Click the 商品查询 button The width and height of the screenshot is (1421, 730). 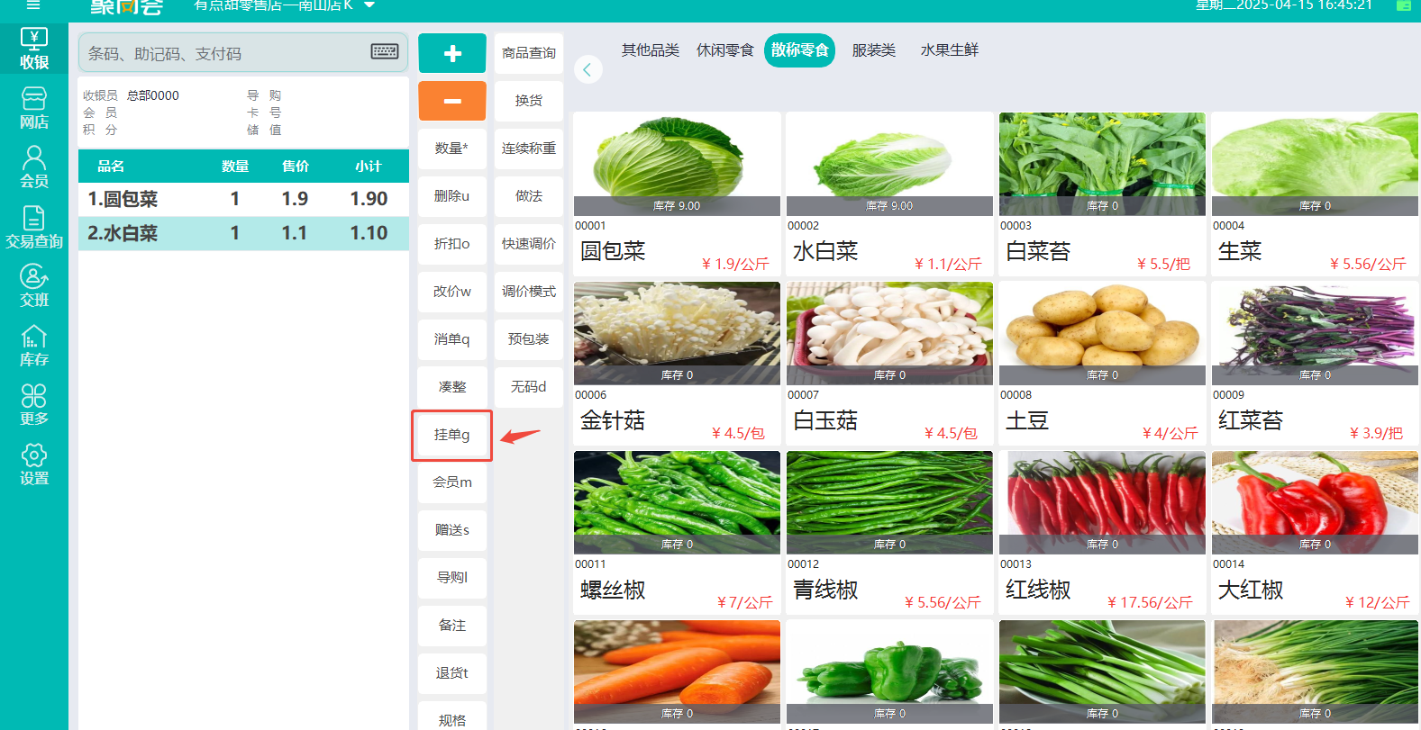pyautogui.click(x=529, y=53)
